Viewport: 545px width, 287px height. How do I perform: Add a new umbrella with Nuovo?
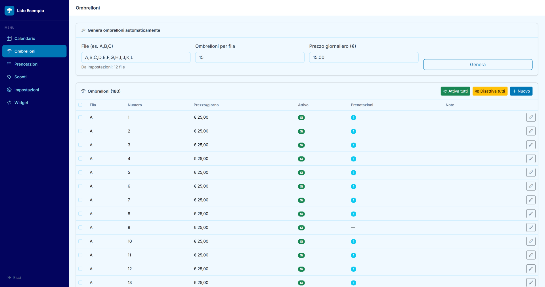(x=521, y=91)
